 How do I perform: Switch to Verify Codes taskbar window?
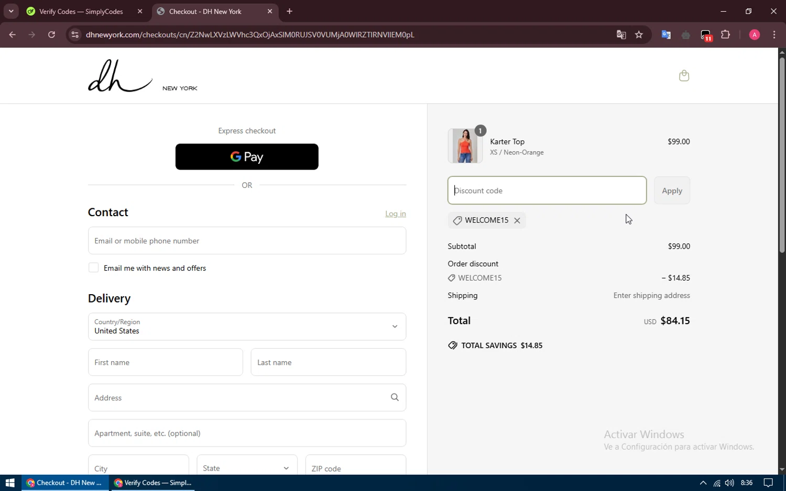point(152,483)
